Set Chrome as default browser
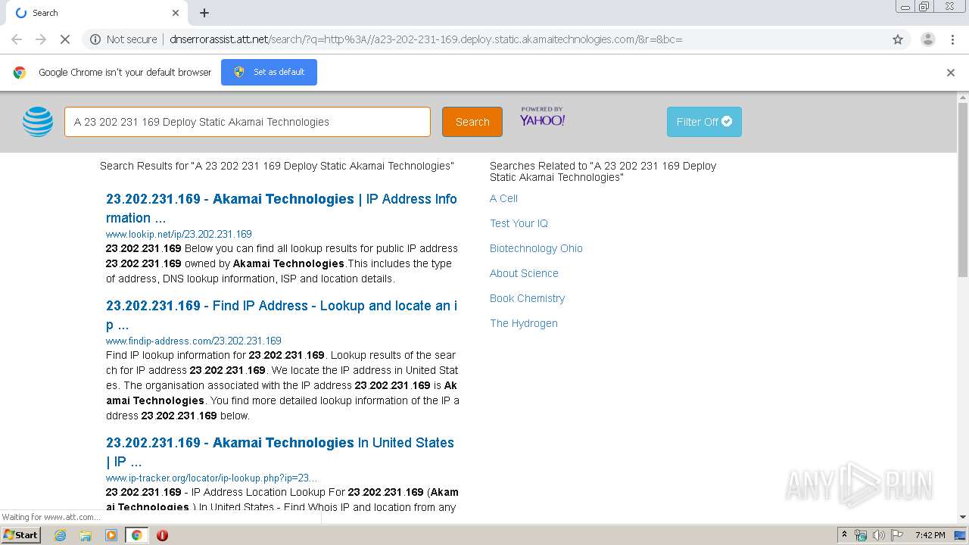 point(269,72)
